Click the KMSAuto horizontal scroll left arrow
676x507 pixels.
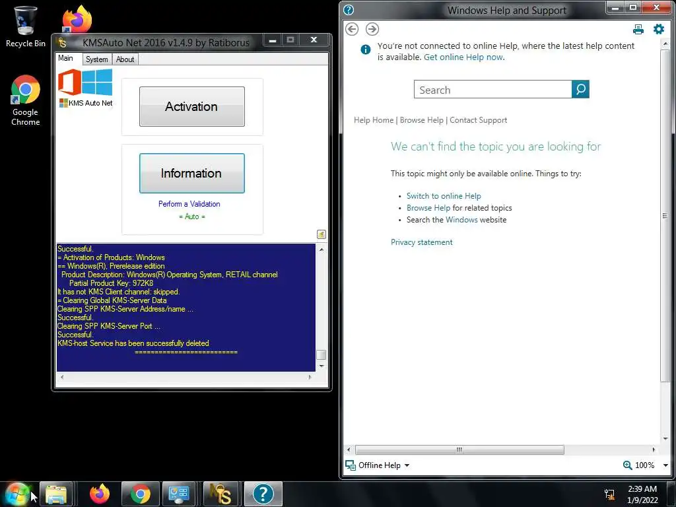point(63,377)
